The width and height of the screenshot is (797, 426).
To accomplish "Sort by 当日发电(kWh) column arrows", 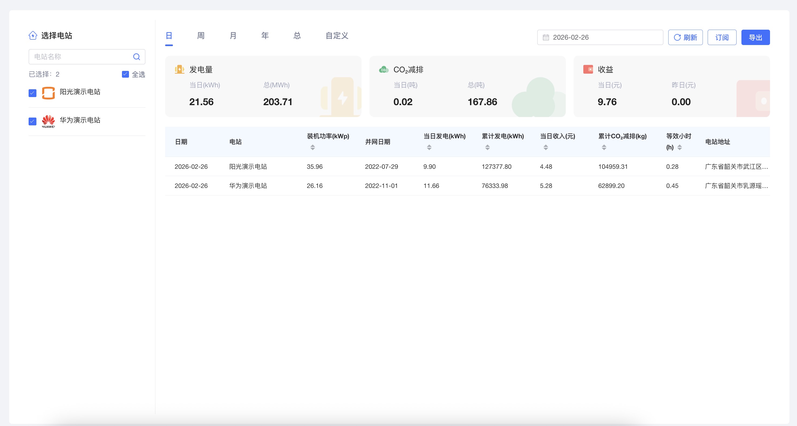I will [429, 147].
